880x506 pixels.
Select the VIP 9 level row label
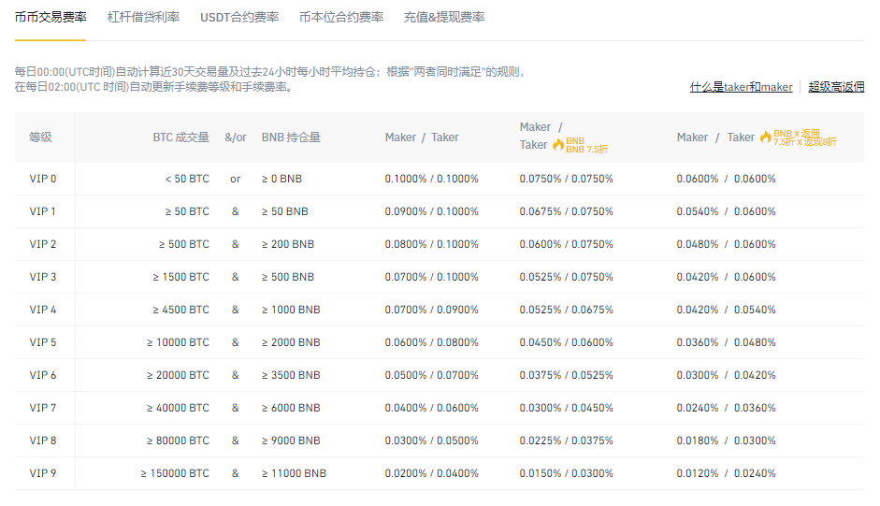pyautogui.click(x=43, y=473)
